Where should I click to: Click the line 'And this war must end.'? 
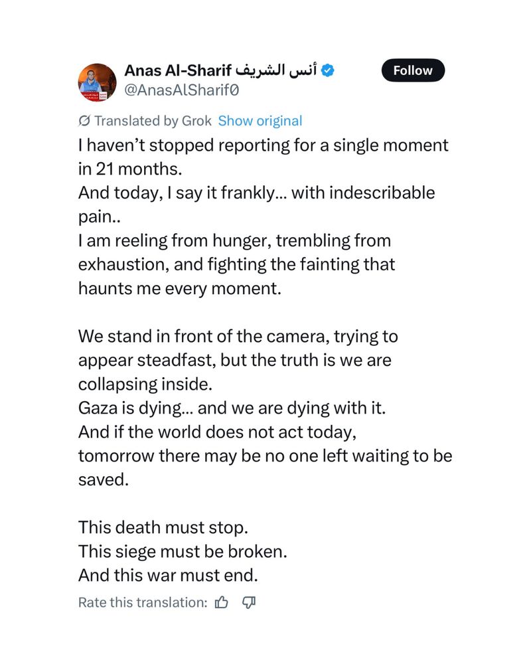coord(168,576)
